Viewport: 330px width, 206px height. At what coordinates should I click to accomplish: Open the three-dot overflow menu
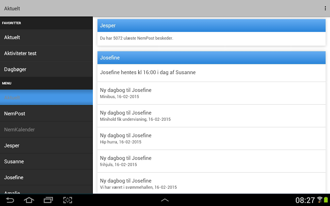325,8
